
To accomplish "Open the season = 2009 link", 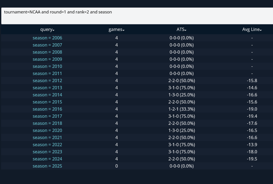I will click(47, 59).
